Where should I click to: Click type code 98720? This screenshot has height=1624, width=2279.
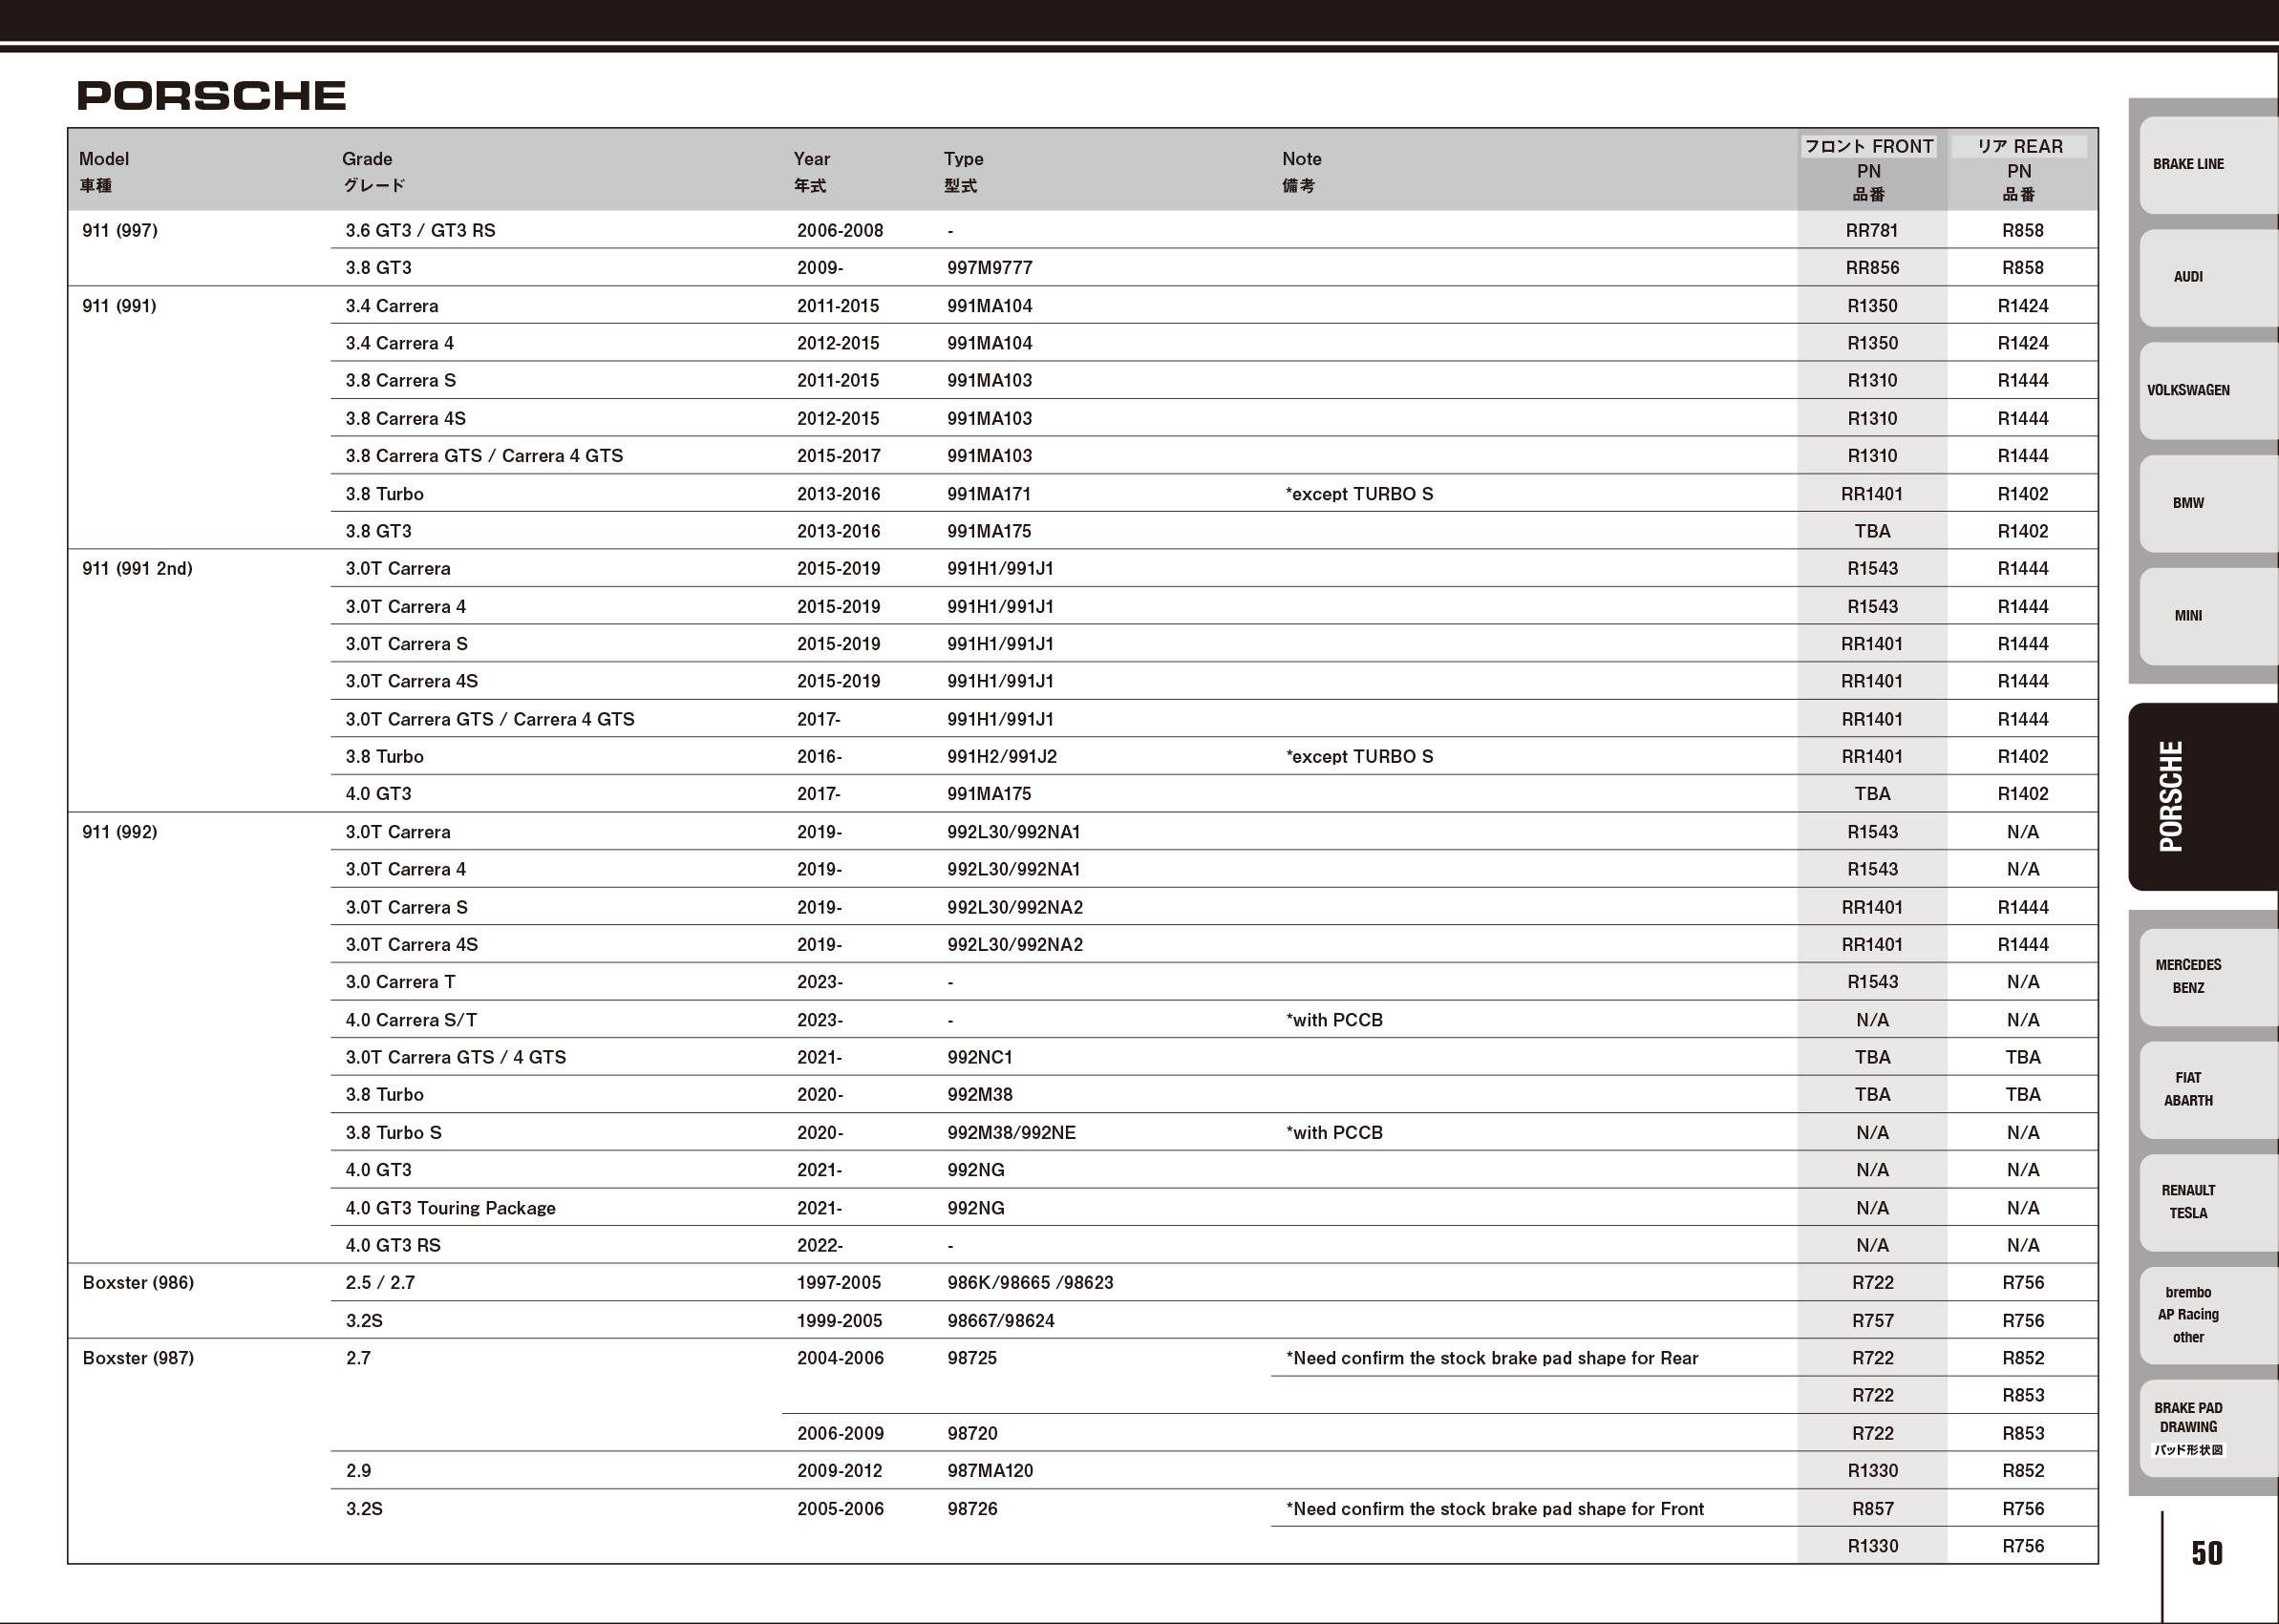(x=971, y=1434)
